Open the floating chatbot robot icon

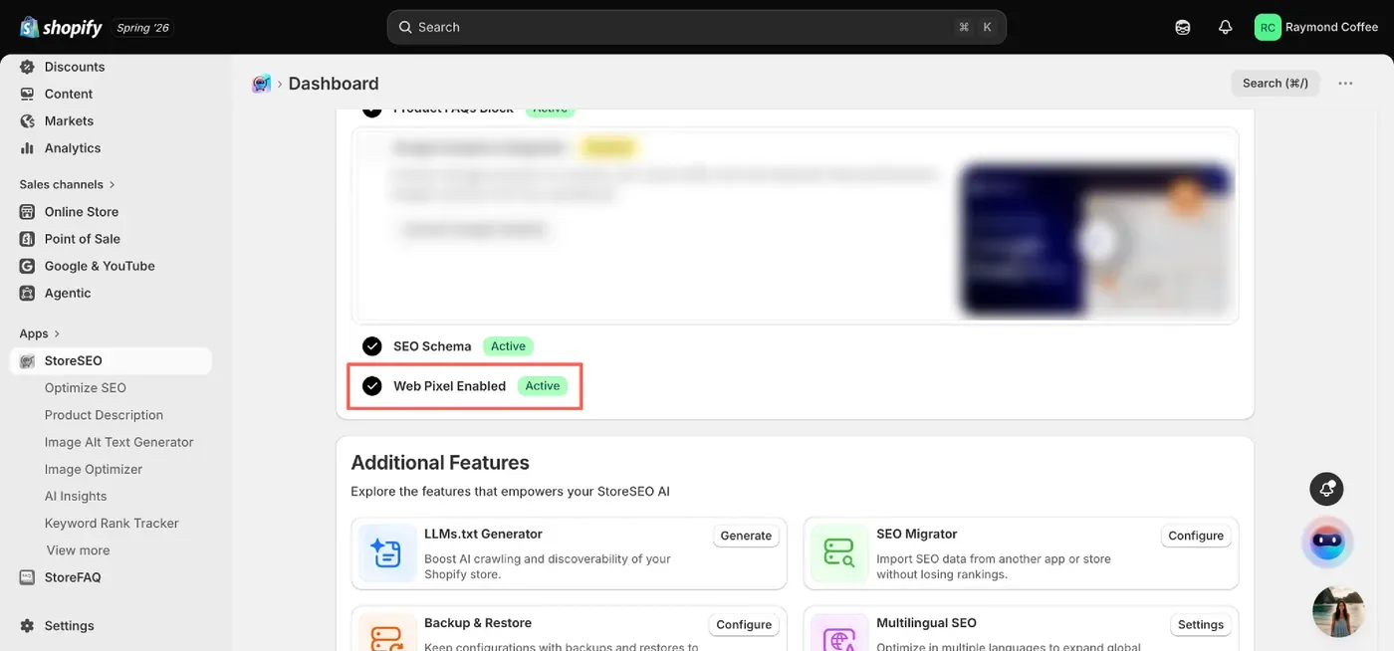[1327, 542]
